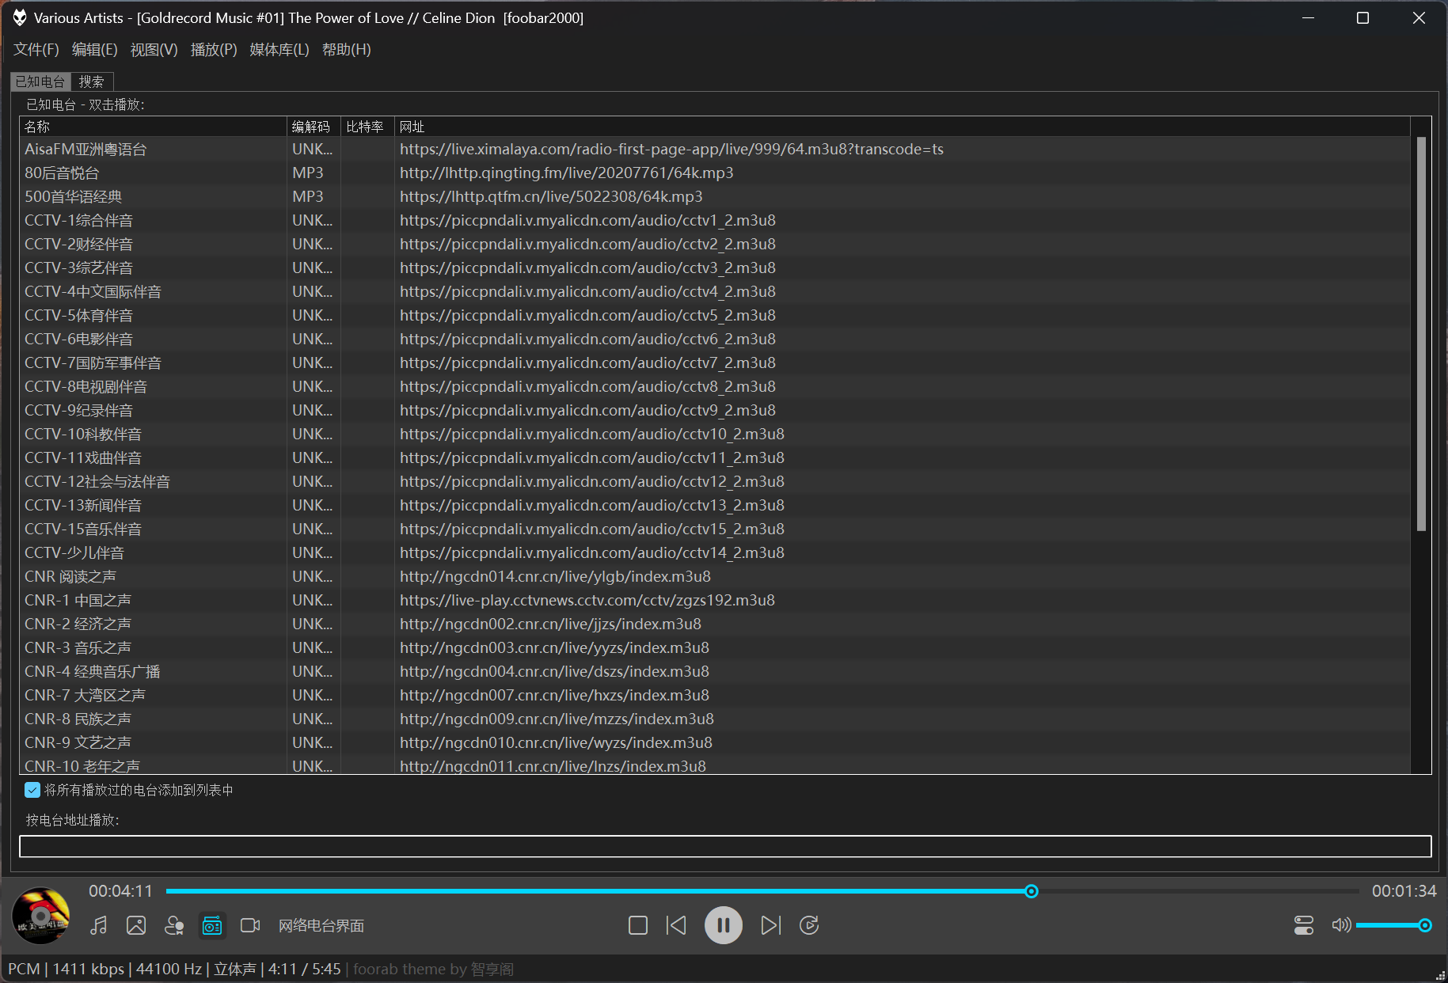Mute audio with the speaker icon
The width and height of the screenshot is (1448, 983).
tap(1341, 925)
